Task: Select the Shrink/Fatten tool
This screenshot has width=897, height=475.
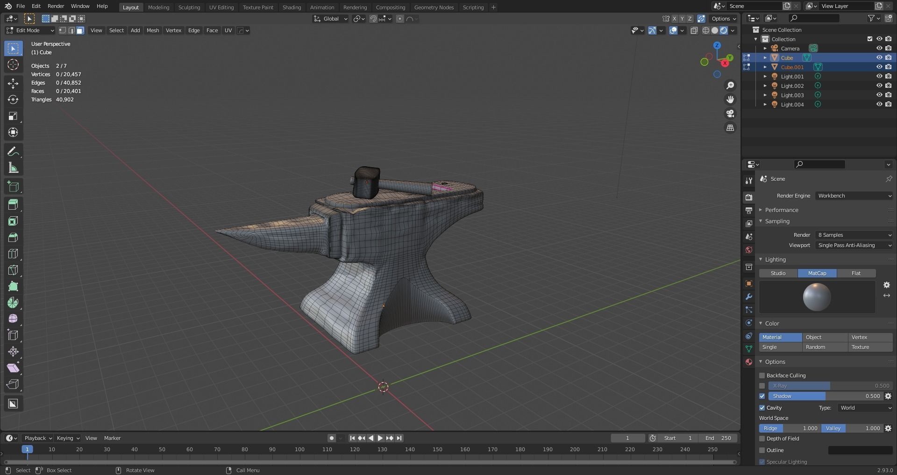Action: point(13,352)
